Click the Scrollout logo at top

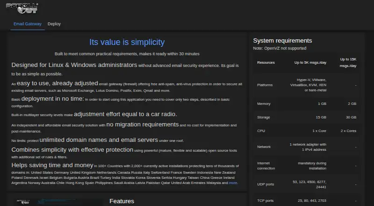click(x=22, y=8)
